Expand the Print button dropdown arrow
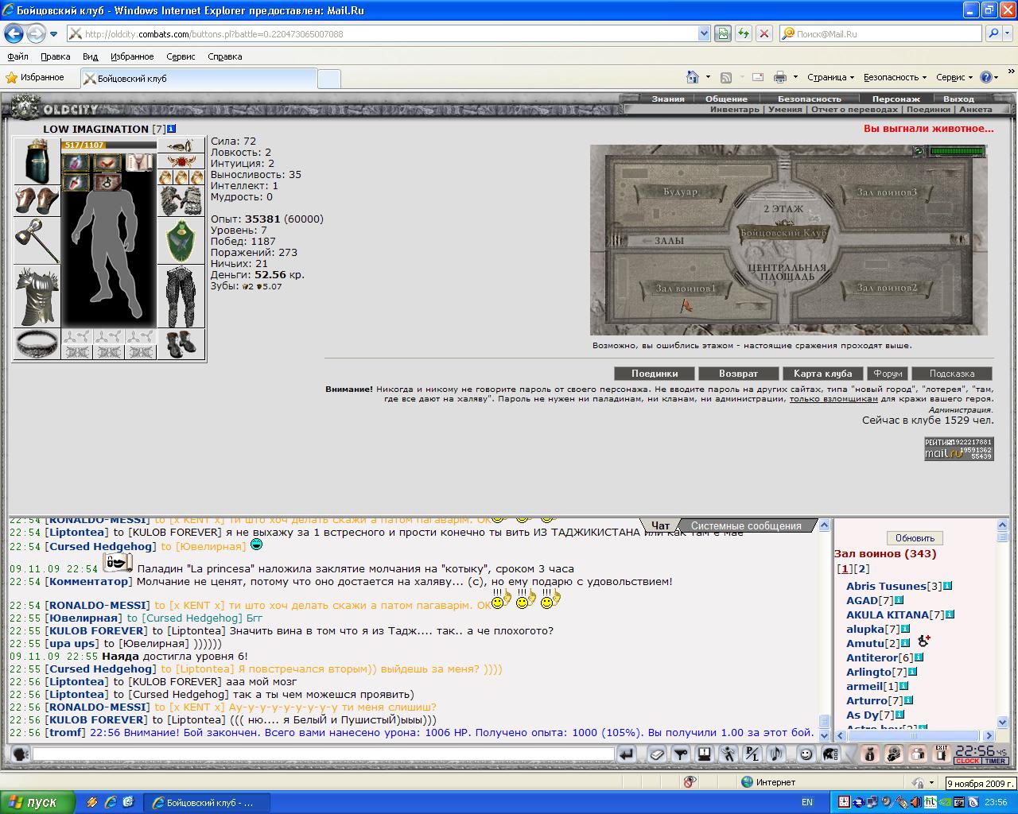The height and width of the screenshot is (814, 1018). click(x=795, y=77)
